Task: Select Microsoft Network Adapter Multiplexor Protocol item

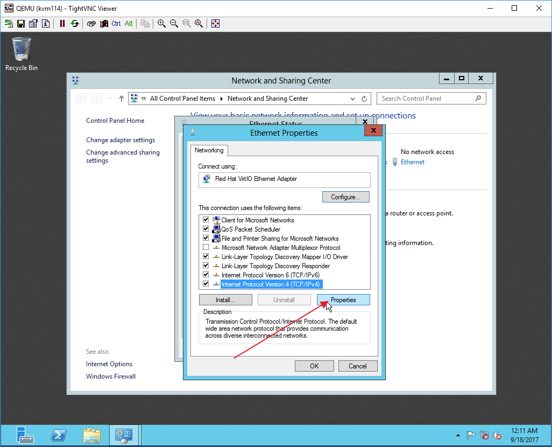Action: click(x=281, y=248)
